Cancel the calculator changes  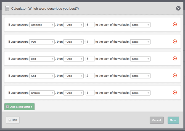[x=157, y=120]
